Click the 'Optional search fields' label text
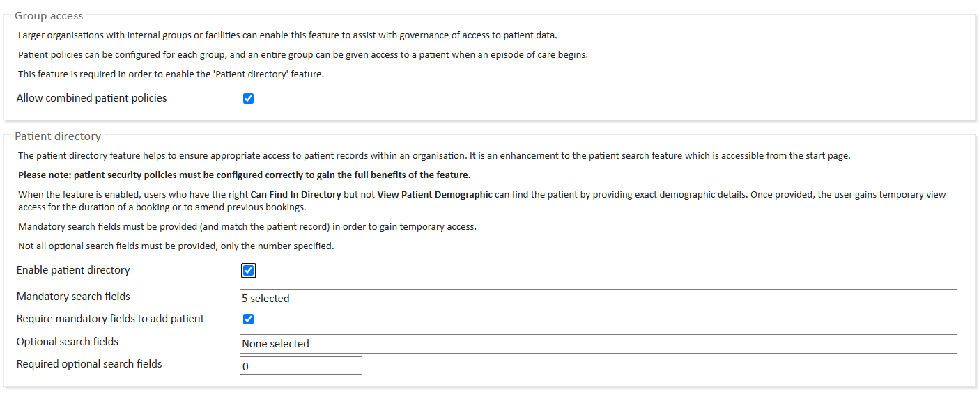 (68, 342)
